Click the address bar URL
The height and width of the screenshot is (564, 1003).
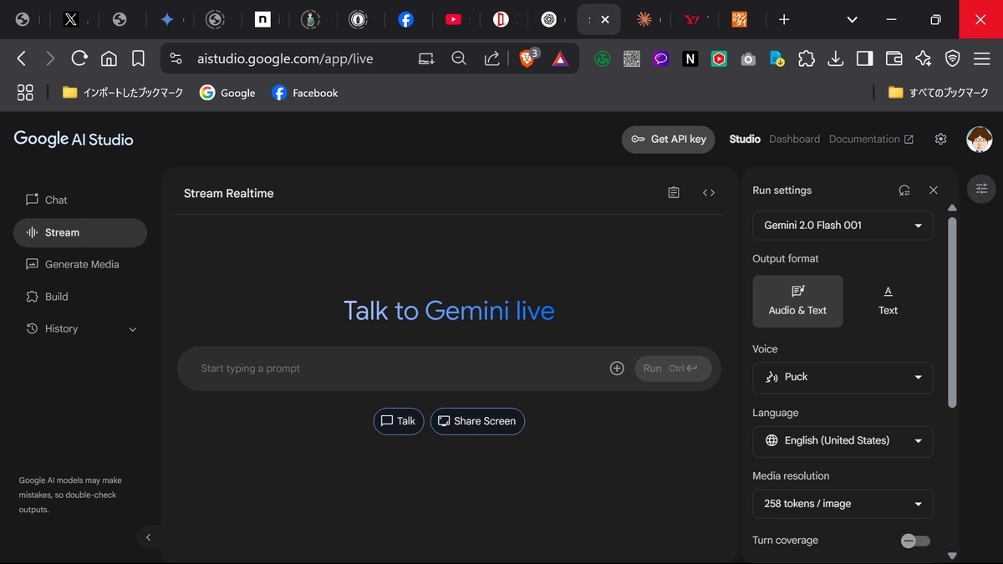click(x=285, y=58)
